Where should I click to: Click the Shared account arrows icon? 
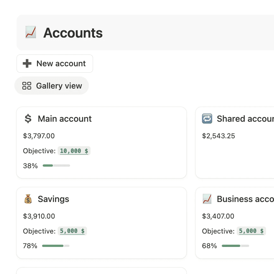tap(207, 119)
